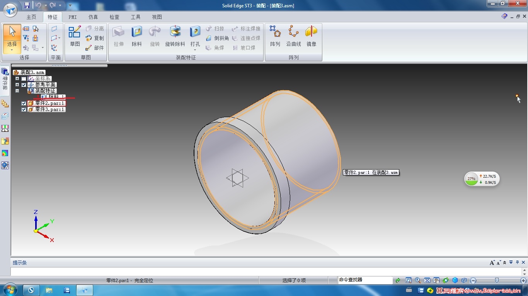Viewport: 528px width, 296px height.
Task: Click the 部件 sketch button
Action: pos(95,48)
